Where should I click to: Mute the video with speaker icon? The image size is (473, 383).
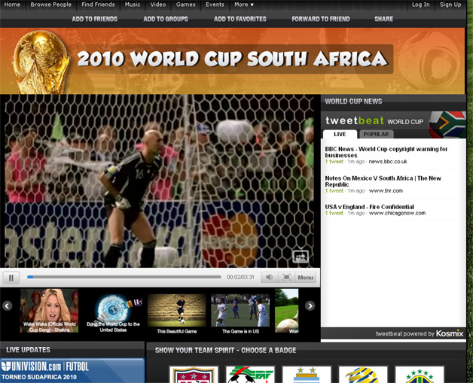point(269,277)
